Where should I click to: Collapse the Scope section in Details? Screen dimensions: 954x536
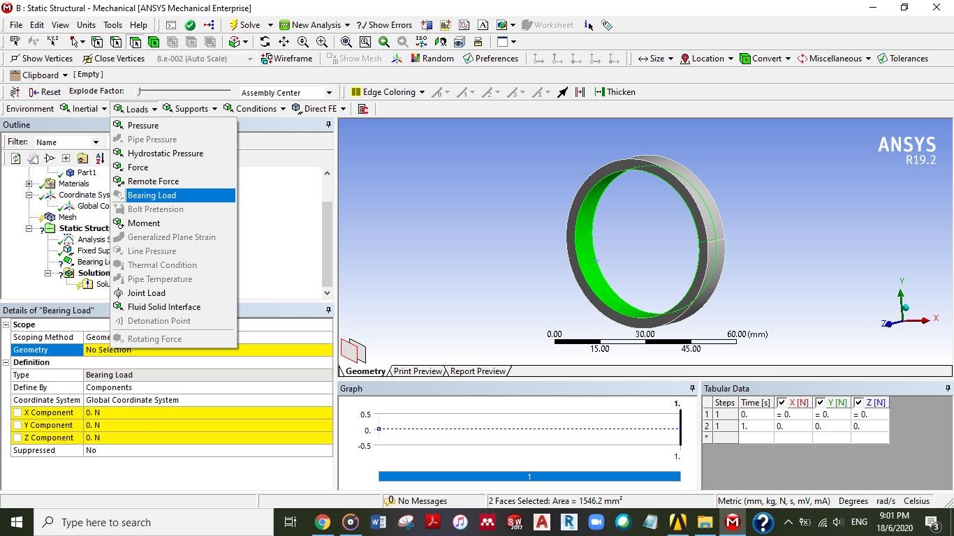pyautogui.click(x=6, y=325)
